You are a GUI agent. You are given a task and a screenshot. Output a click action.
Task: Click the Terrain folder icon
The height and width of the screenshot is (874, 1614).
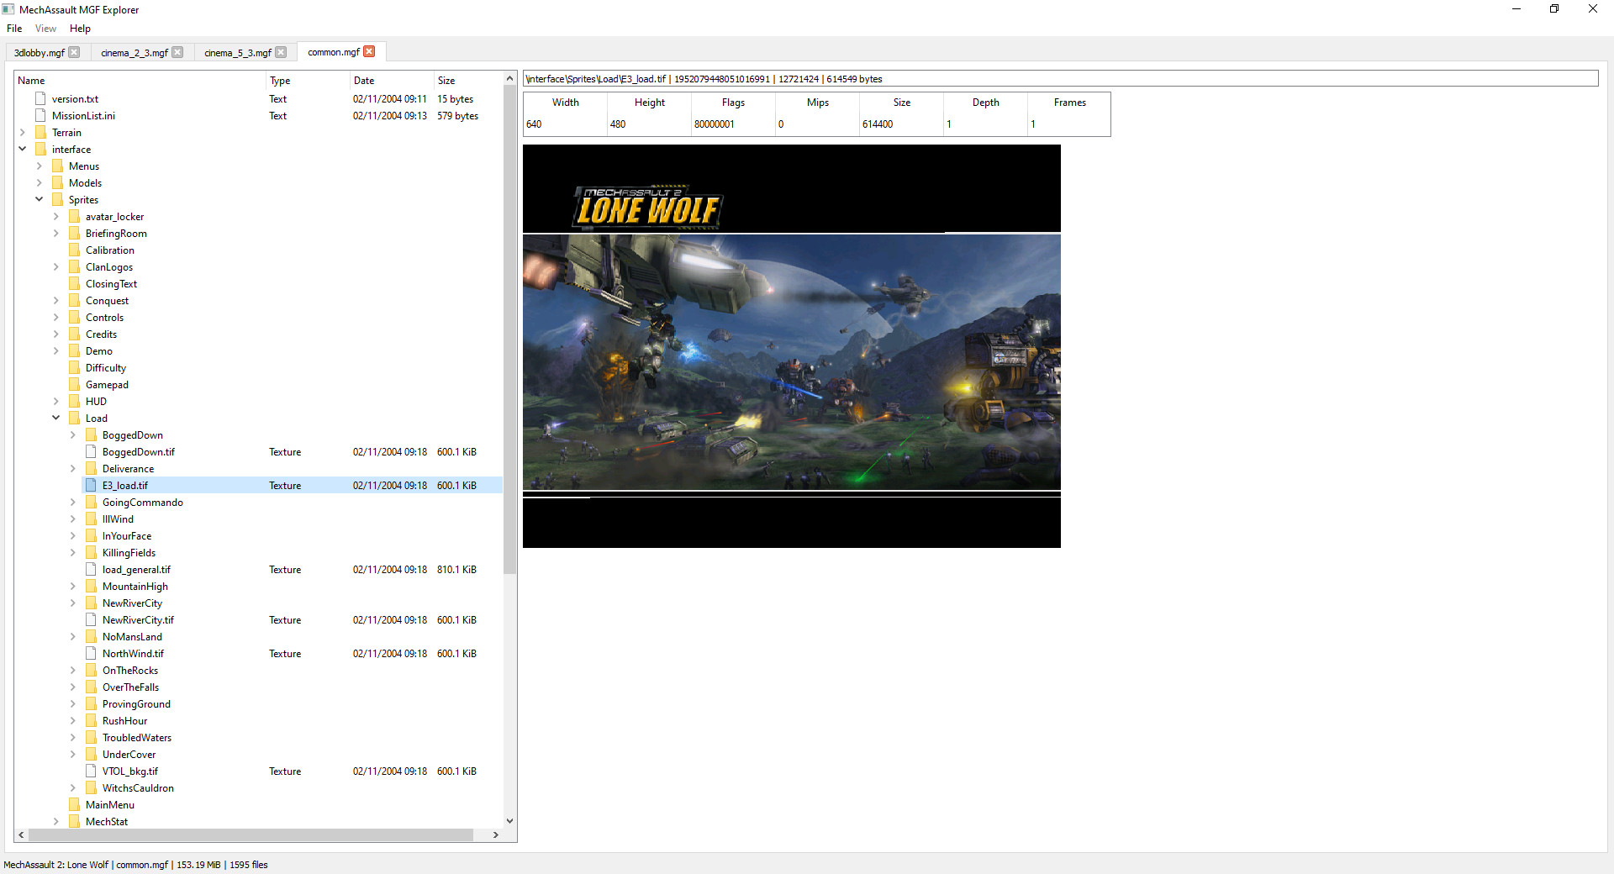(x=40, y=133)
